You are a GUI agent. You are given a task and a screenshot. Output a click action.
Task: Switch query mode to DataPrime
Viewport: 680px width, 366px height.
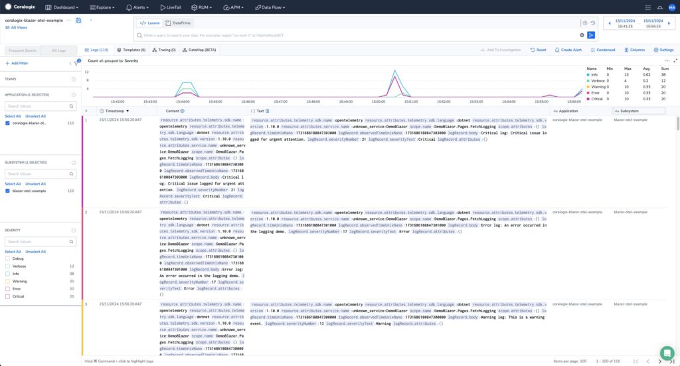tap(178, 23)
